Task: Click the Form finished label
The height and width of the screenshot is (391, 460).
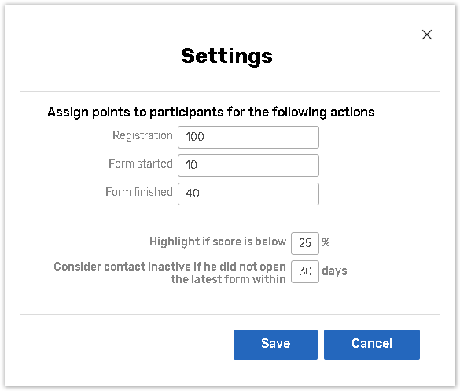Action: 139,192
